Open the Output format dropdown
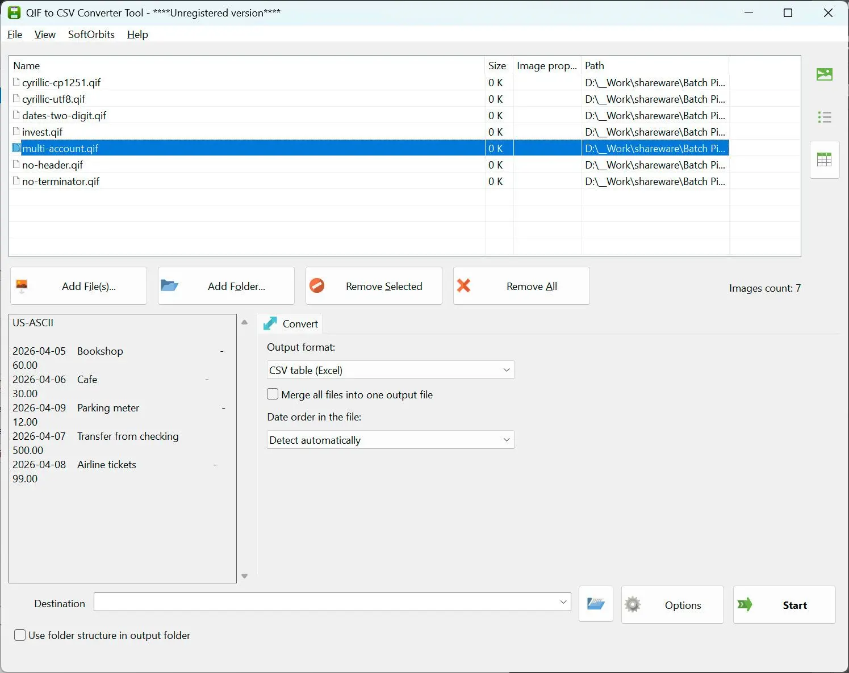Viewport: 849px width, 673px height. click(390, 370)
